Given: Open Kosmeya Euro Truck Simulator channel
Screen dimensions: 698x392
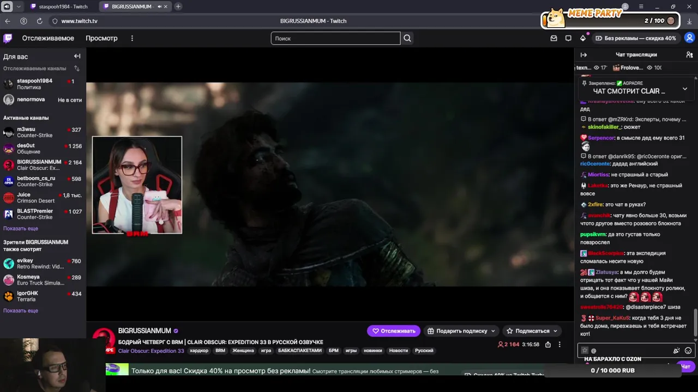Looking at the screenshot, I should click(43, 280).
